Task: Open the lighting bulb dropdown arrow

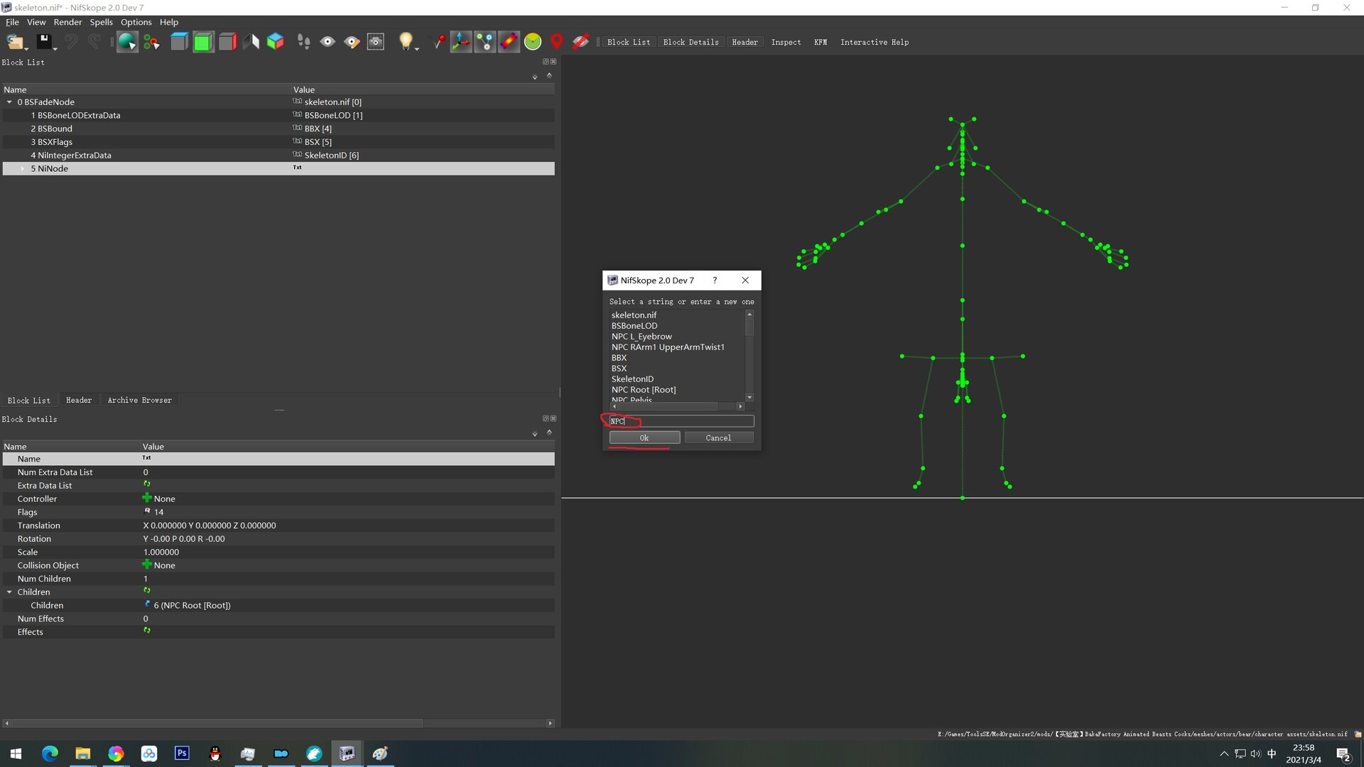Action: pyautogui.click(x=417, y=48)
